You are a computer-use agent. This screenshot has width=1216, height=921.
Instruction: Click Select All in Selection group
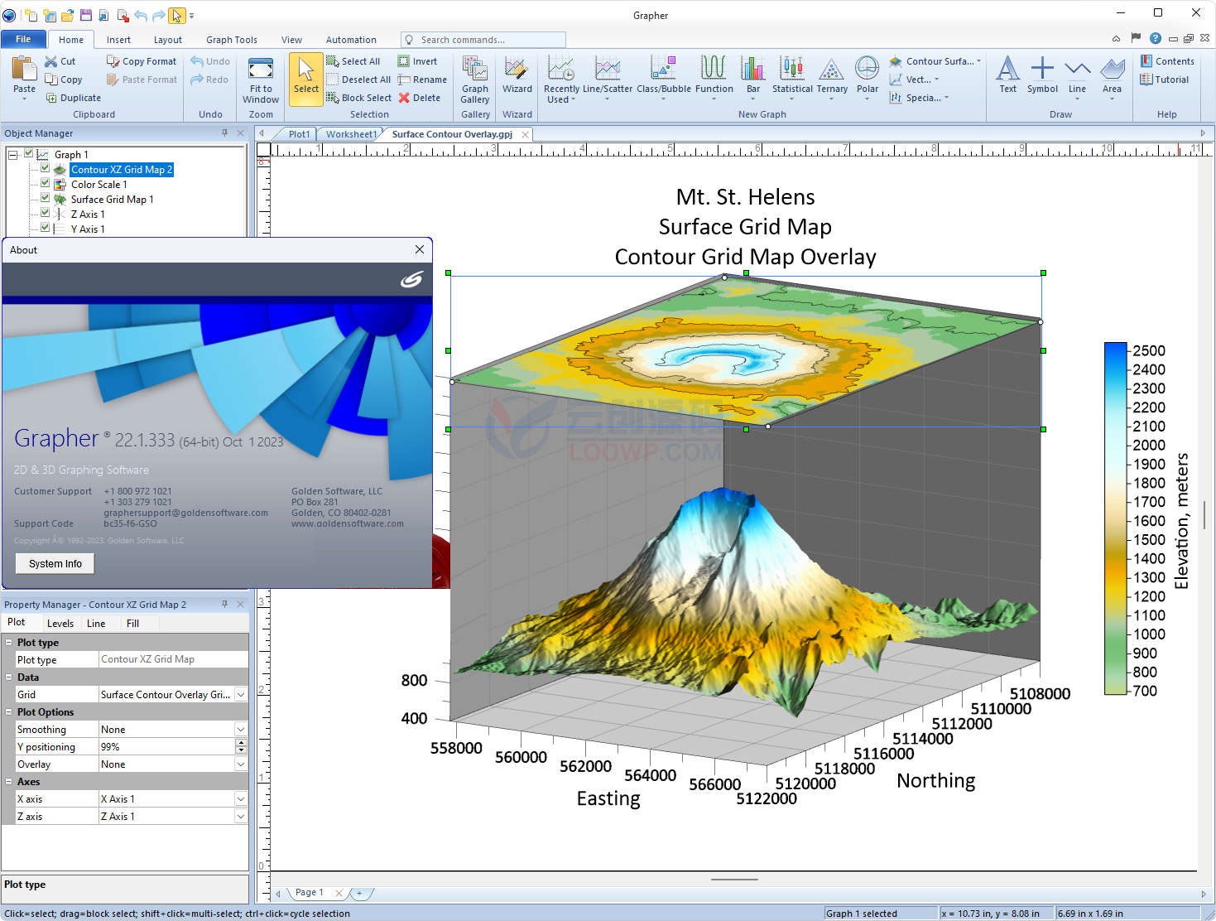coord(353,61)
